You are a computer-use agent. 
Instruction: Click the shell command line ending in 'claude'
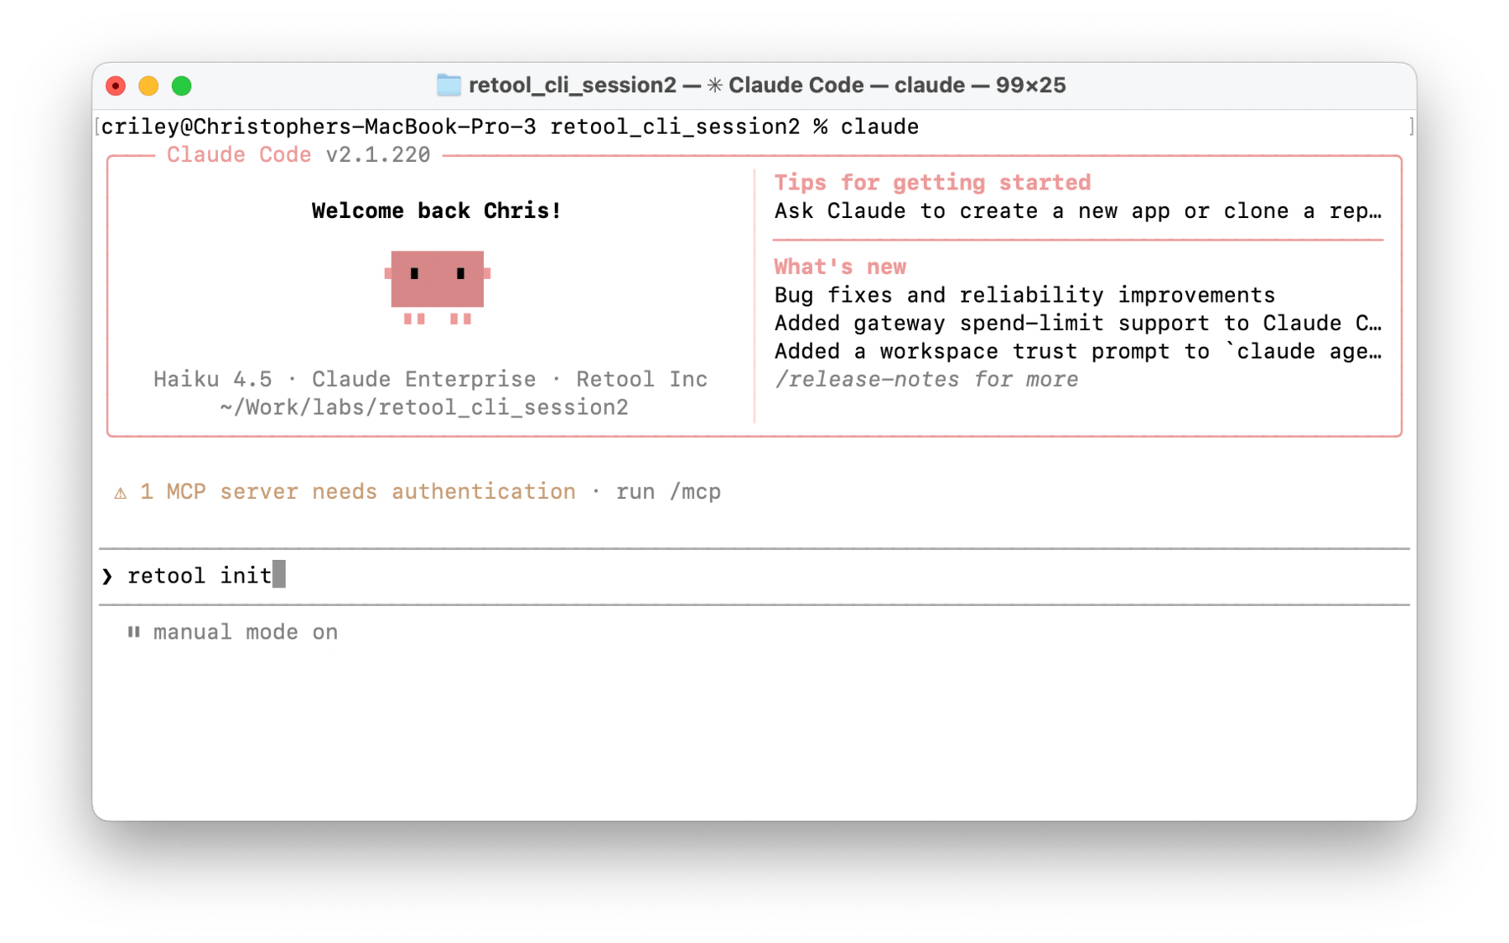pyautogui.click(x=510, y=127)
